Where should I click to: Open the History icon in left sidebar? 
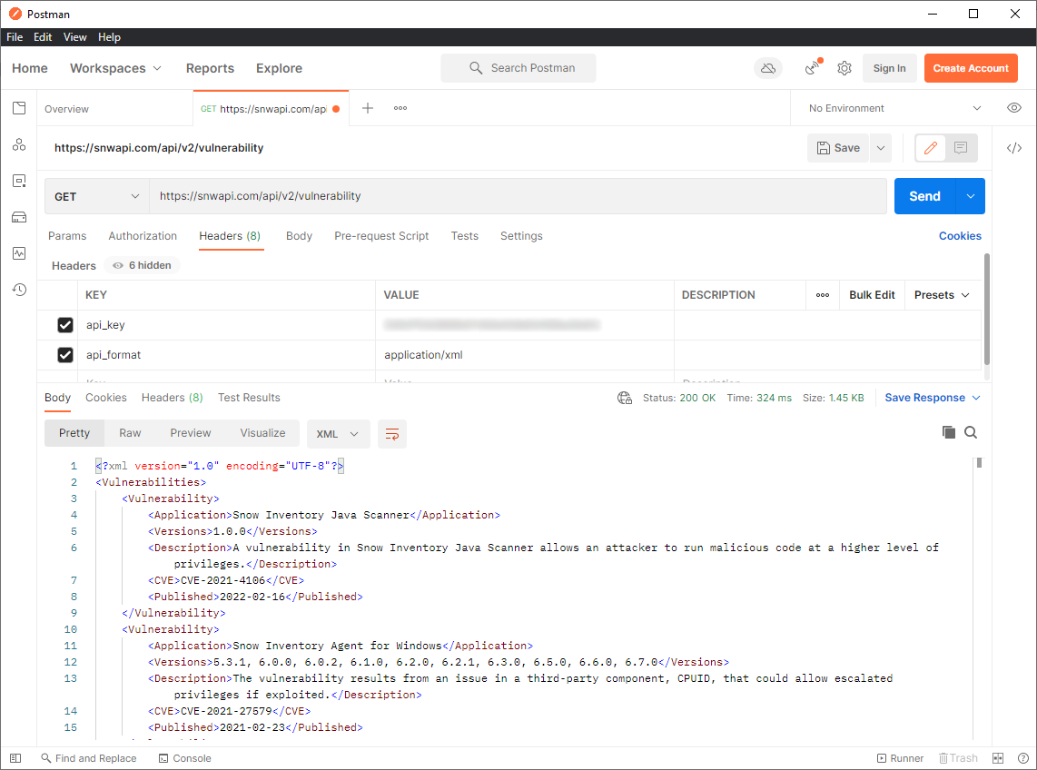click(19, 290)
